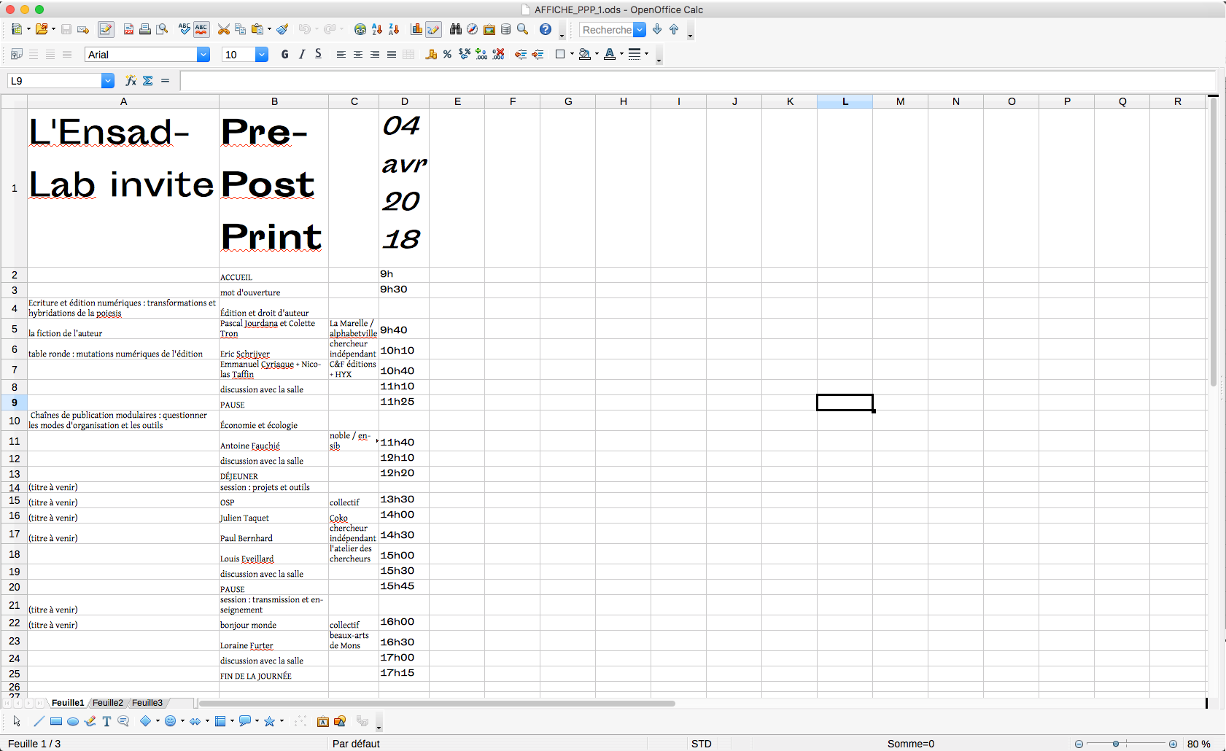
Task: Apply percent number format
Action: [x=447, y=55]
